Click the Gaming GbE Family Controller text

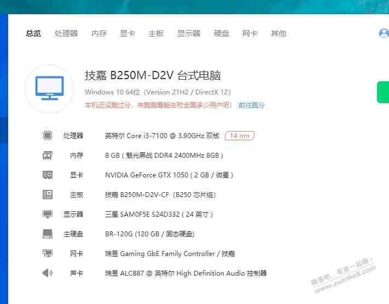[170, 253]
